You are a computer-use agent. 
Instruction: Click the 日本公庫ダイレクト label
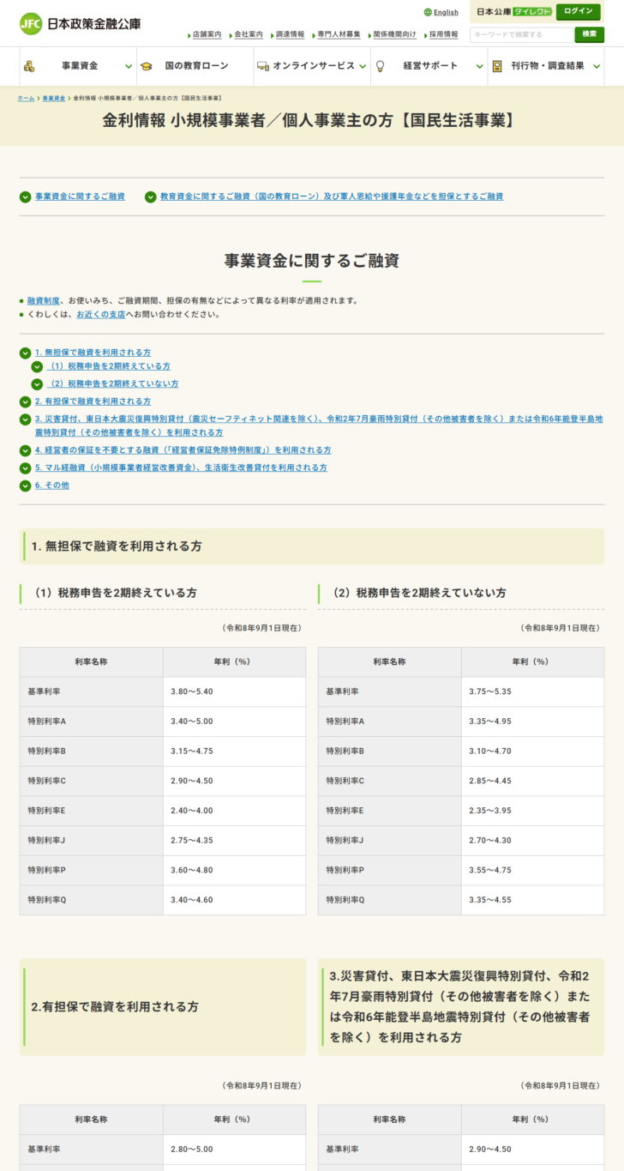pyautogui.click(x=513, y=12)
